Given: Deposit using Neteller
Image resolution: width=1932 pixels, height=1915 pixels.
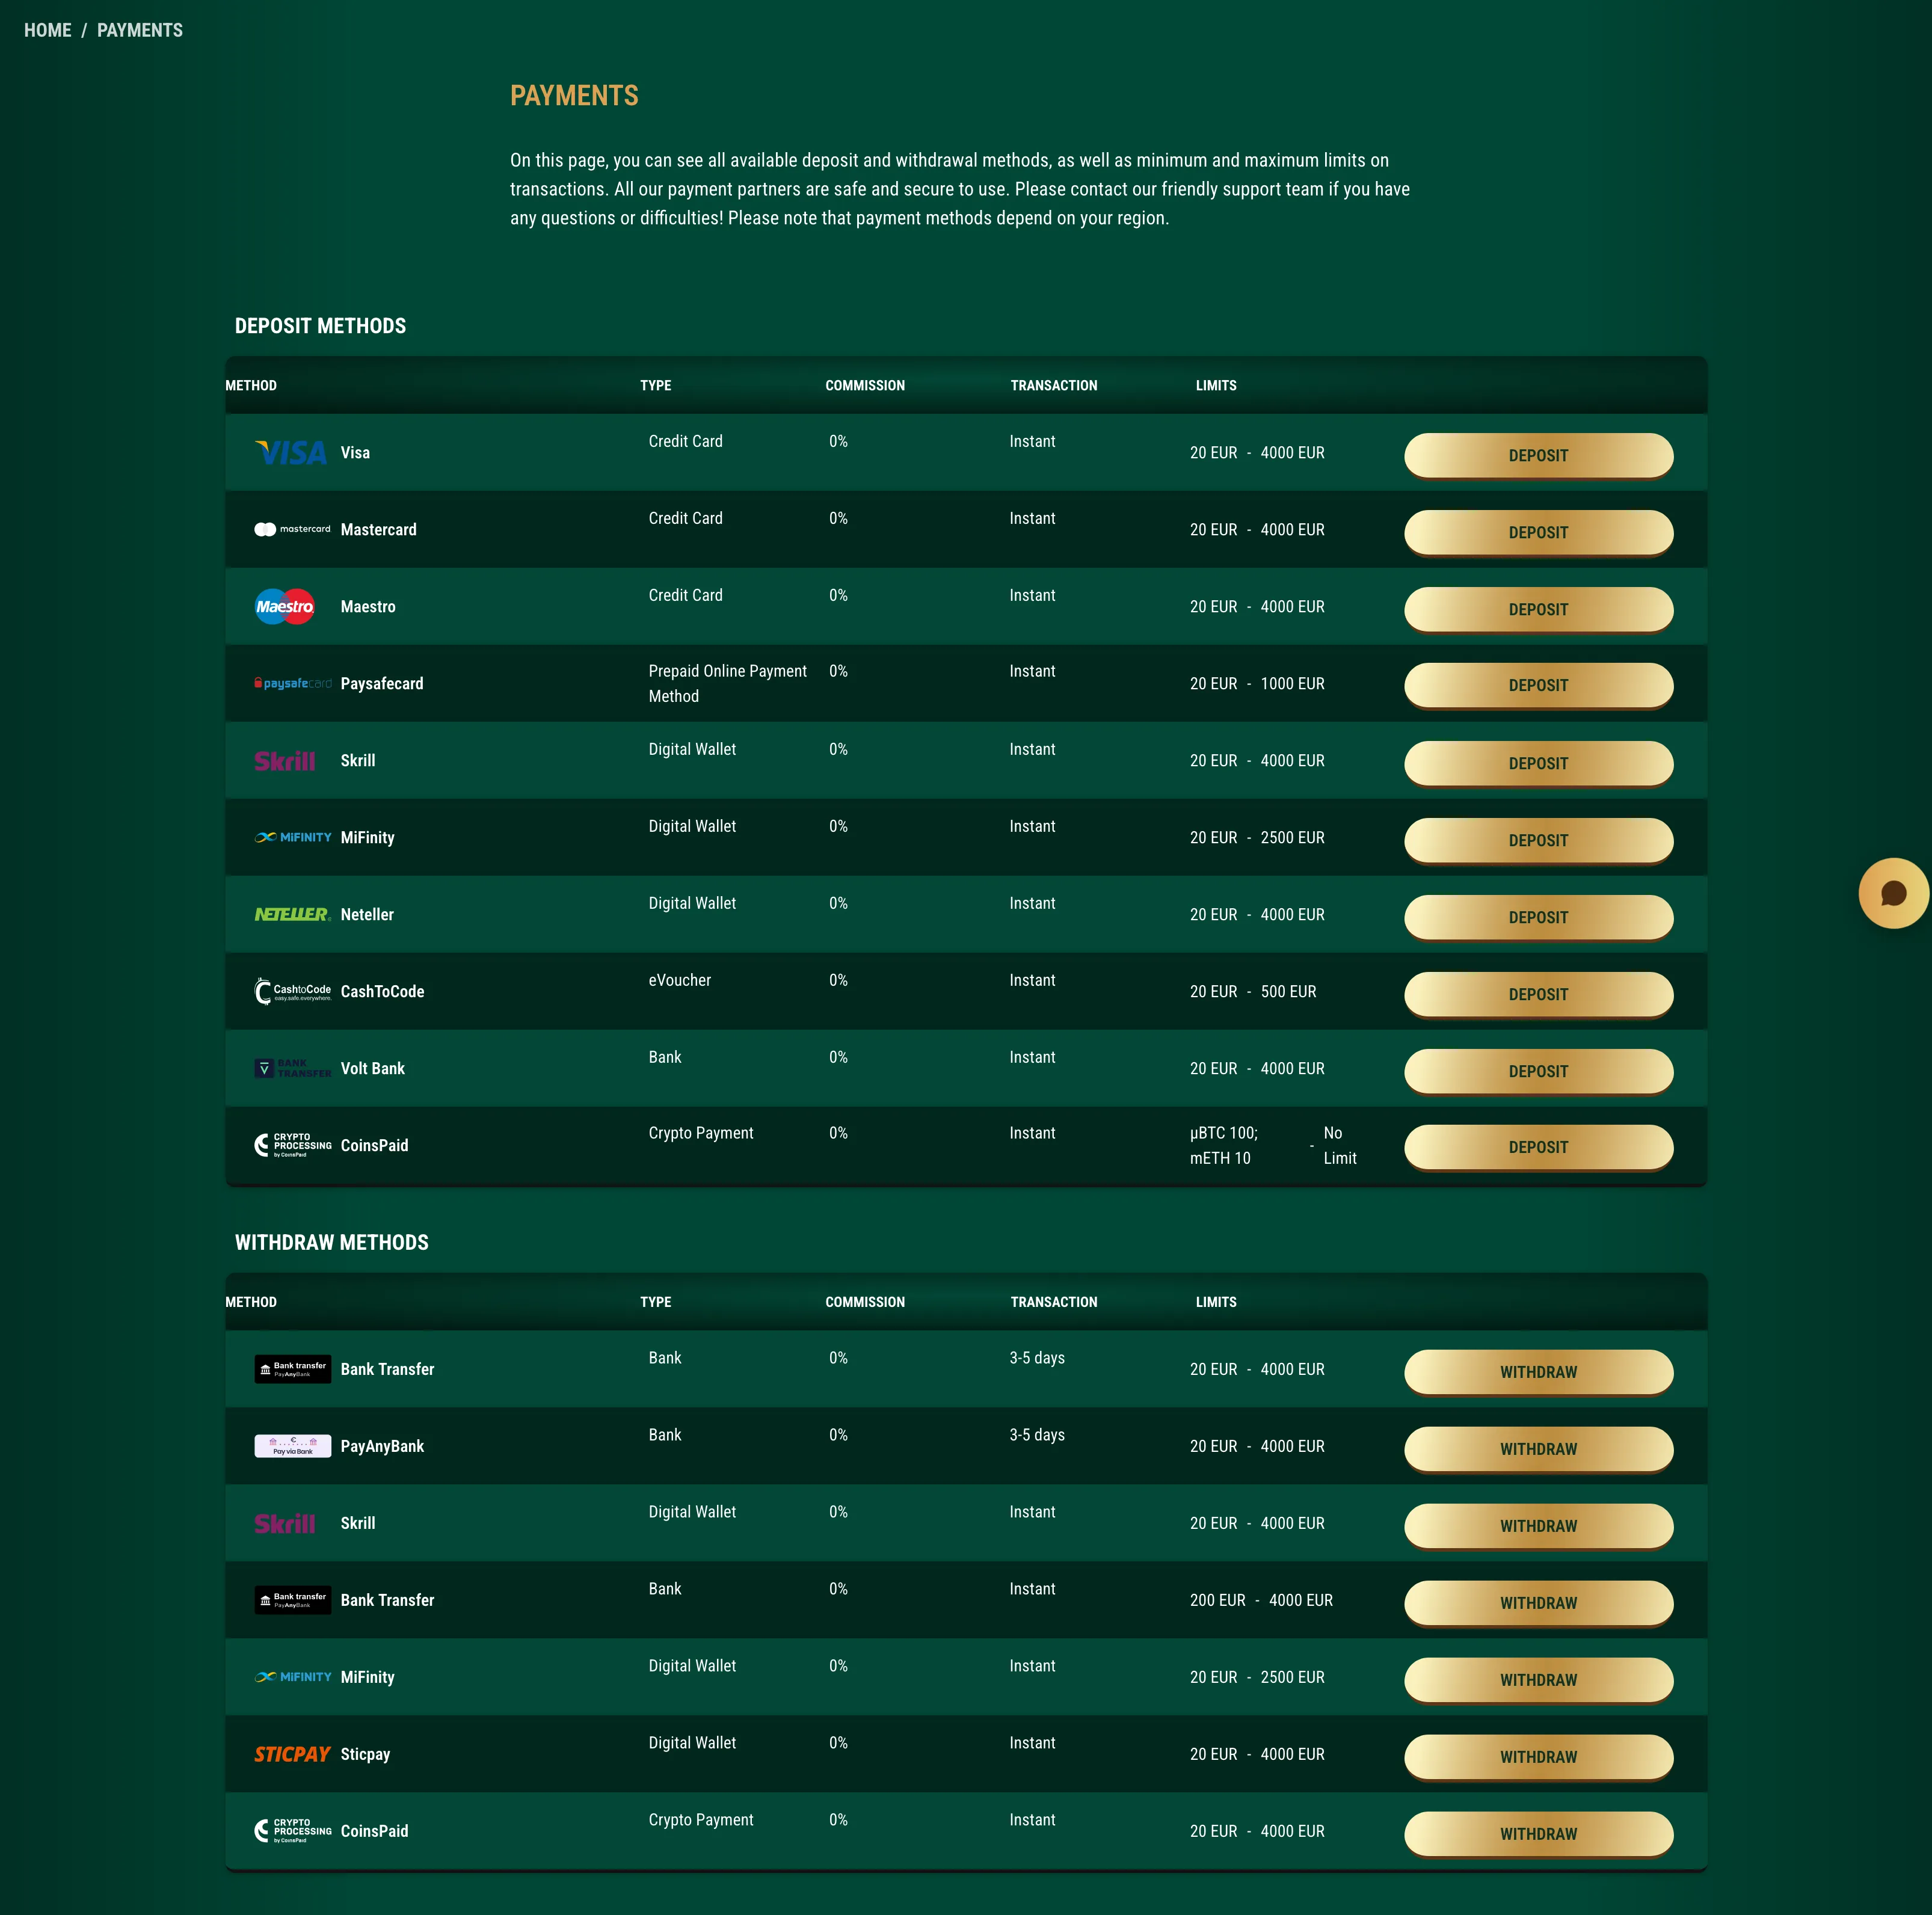Looking at the screenshot, I should (1538, 917).
